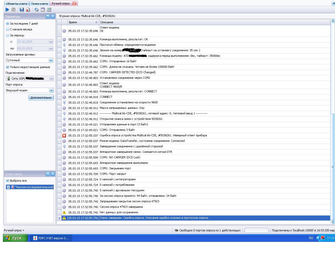This screenshot has height=268, width=335.
Task: Open the Windows пуск start button
Action: [15, 238]
